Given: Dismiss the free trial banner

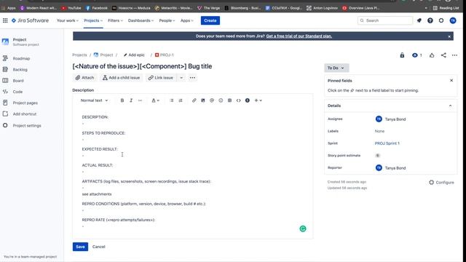Looking at the screenshot, I should click(x=449, y=36).
